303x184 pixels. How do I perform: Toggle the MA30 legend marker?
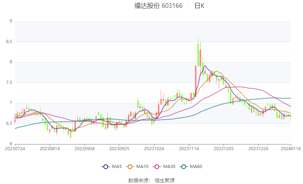tap(157, 167)
